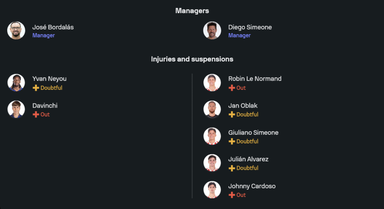
Task: Click red out cross icon for Davinchi
Action: click(x=36, y=114)
